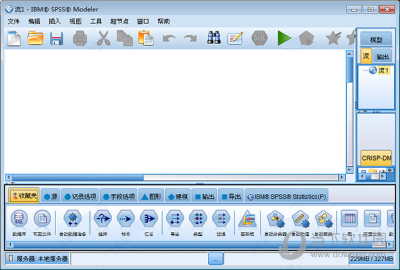Open the 文件 (File) menu

pyautogui.click(x=13, y=21)
